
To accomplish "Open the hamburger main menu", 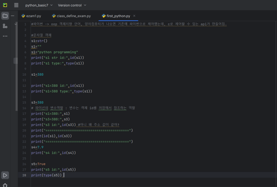I will coord(16,5).
